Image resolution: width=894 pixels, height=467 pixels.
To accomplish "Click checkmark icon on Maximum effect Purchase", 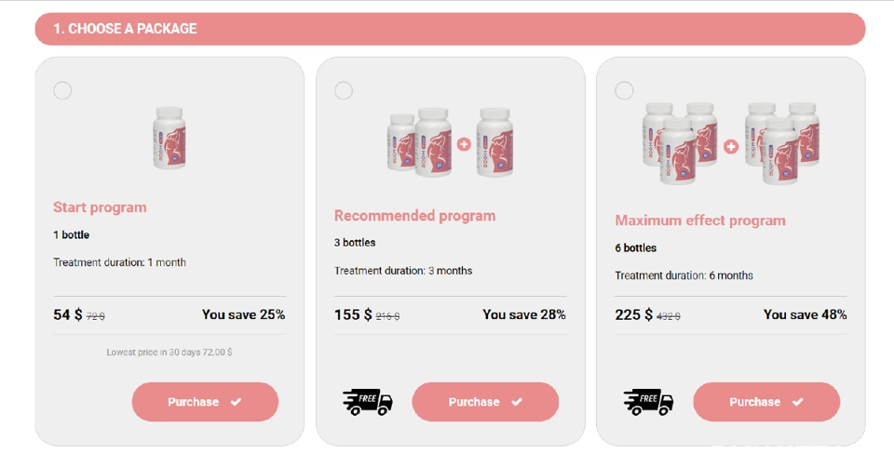I will pos(798,402).
